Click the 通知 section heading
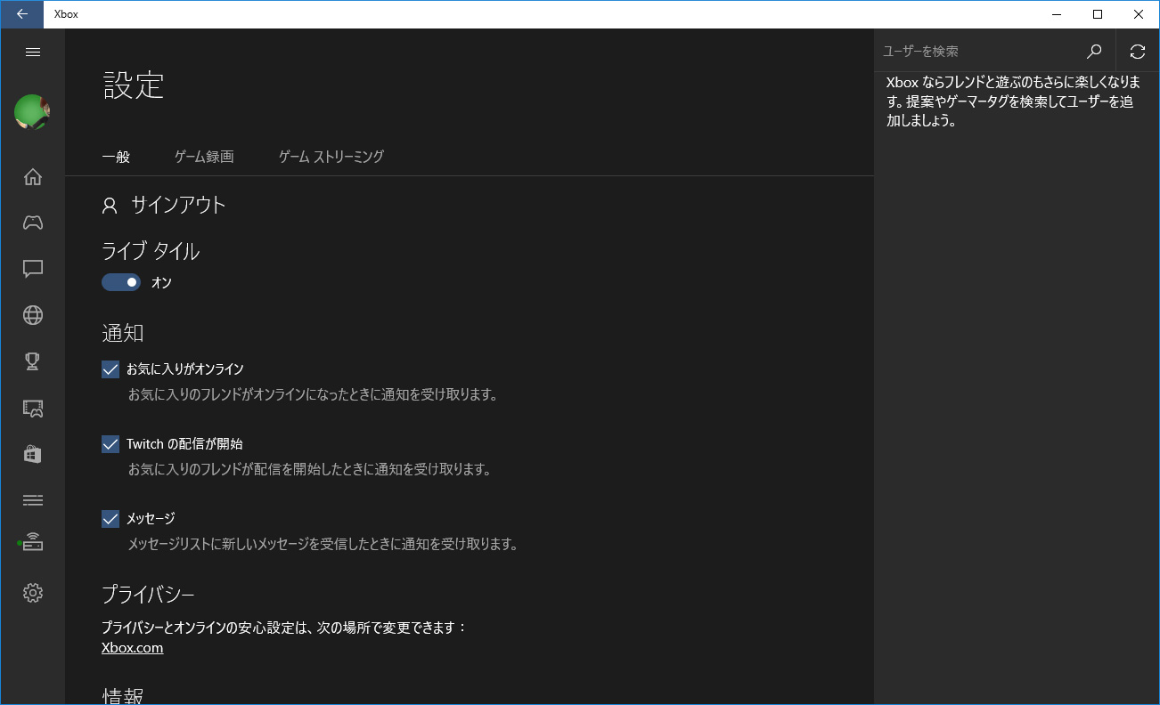 tap(123, 333)
